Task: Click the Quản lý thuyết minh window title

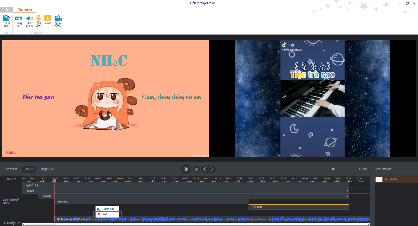Action: (202, 3)
